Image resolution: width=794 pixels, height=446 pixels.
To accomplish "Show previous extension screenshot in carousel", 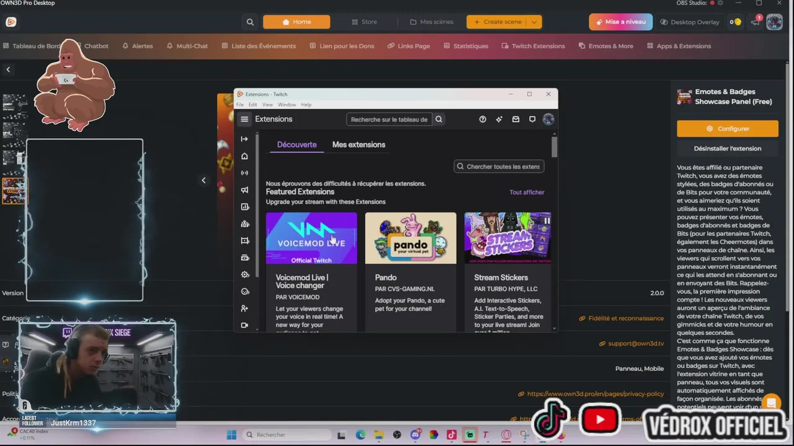I will tap(203, 180).
